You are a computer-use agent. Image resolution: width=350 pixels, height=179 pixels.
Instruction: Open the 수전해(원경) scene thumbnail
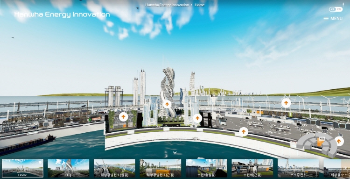coord(206,168)
